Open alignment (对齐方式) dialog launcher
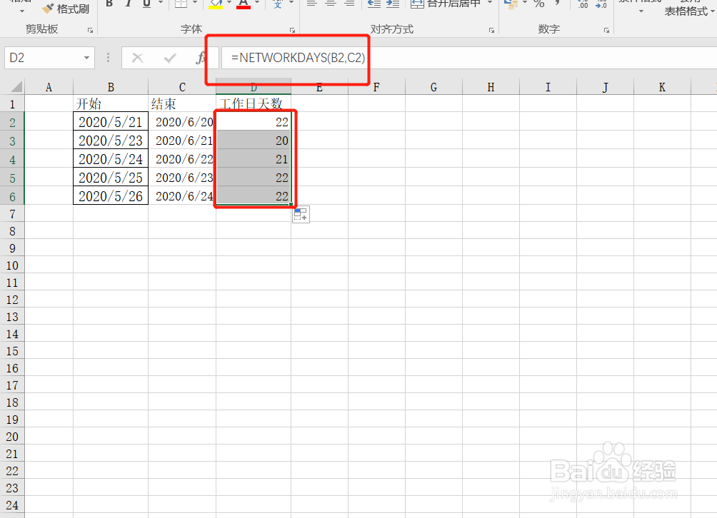Image resolution: width=717 pixels, height=518 pixels. pos(491,30)
